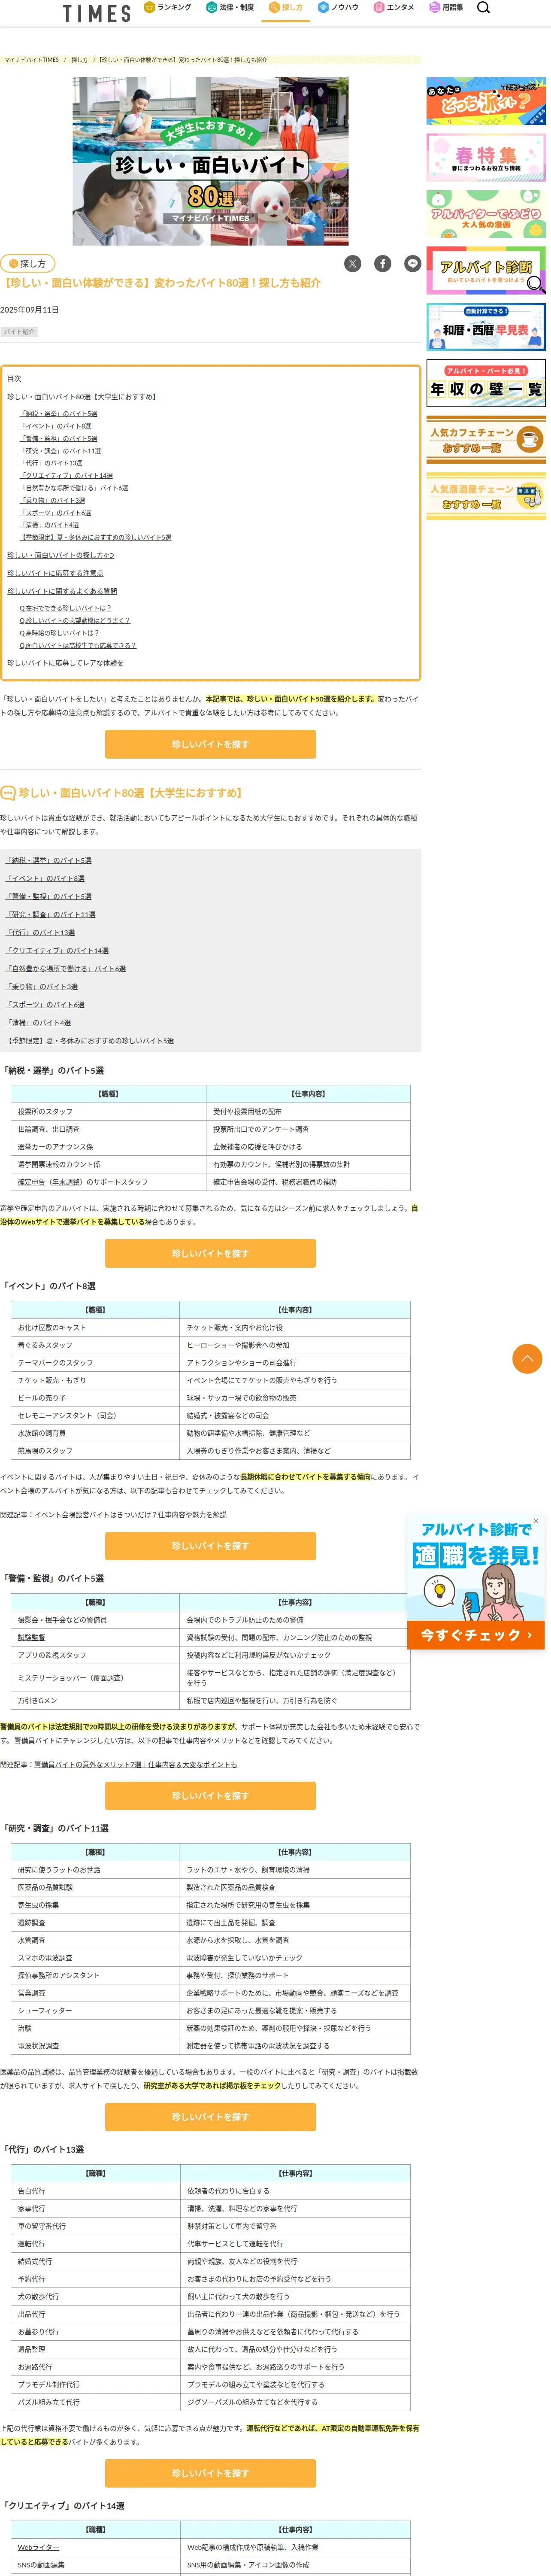The width and height of the screenshot is (551, 2576).
Task: Open Q.珍しいバイトの志望動機はどう書く？ in 目次
Action: coord(75,620)
